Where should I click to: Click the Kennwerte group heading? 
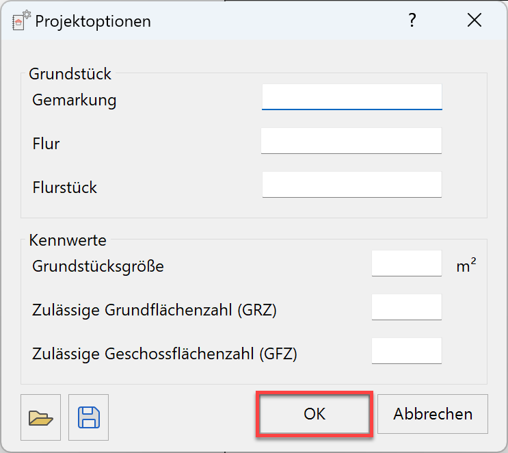(68, 240)
